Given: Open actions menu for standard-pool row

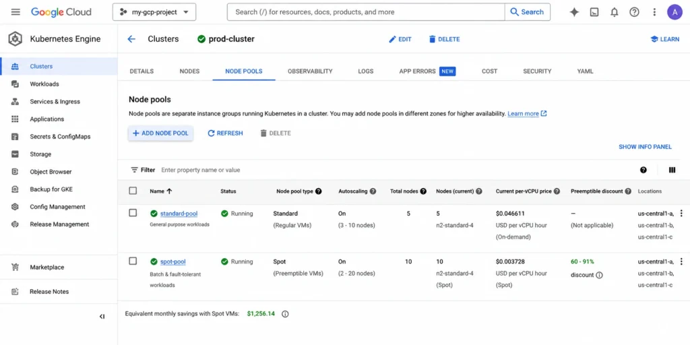Looking at the screenshot, I should 681,213.
